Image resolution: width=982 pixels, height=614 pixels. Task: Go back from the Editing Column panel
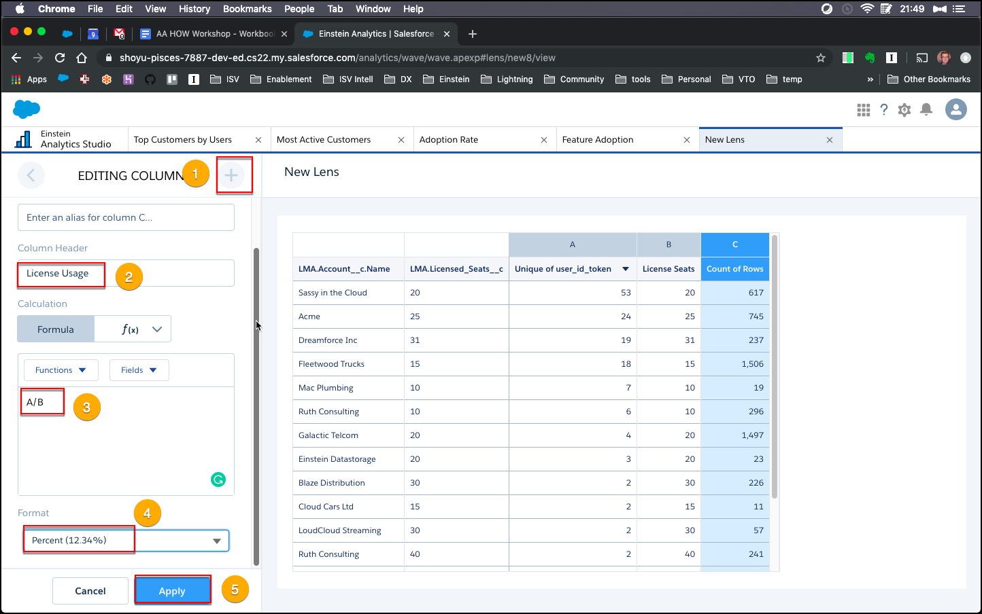tap(31, 175)
